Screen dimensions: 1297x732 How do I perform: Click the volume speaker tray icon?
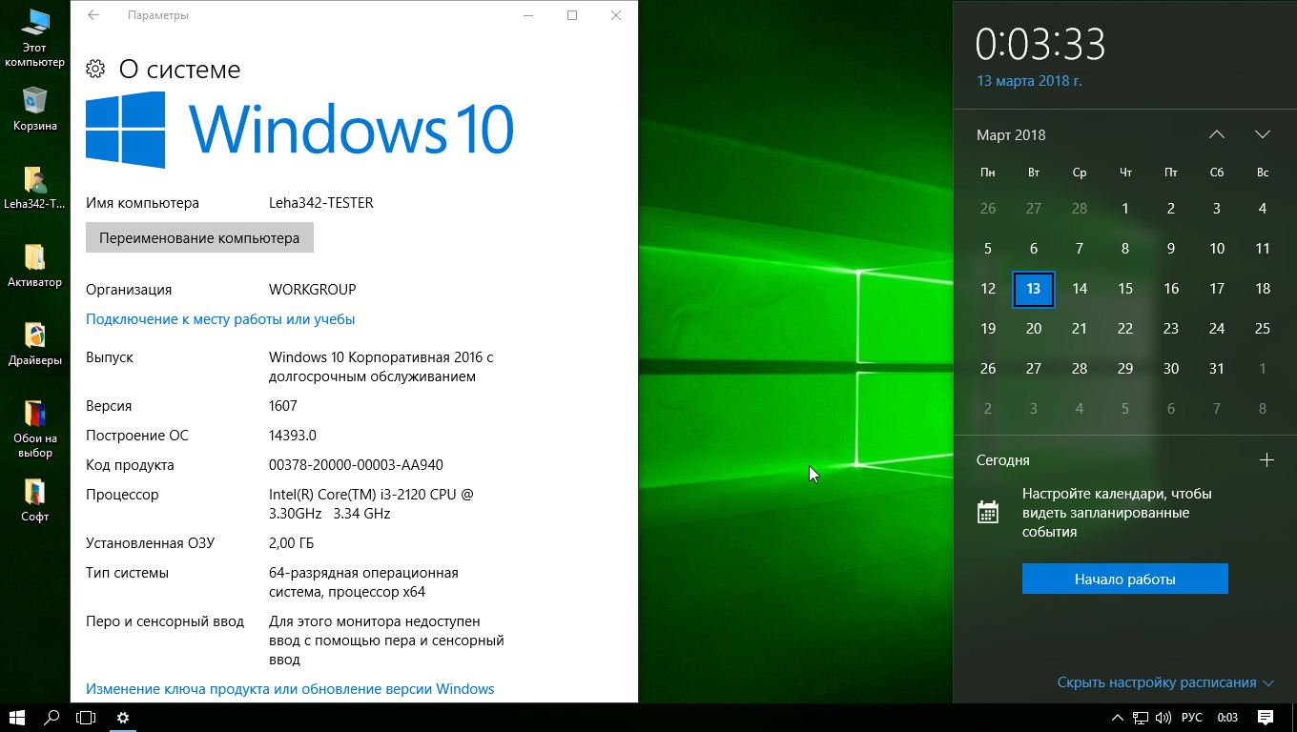pos(1163,717)
